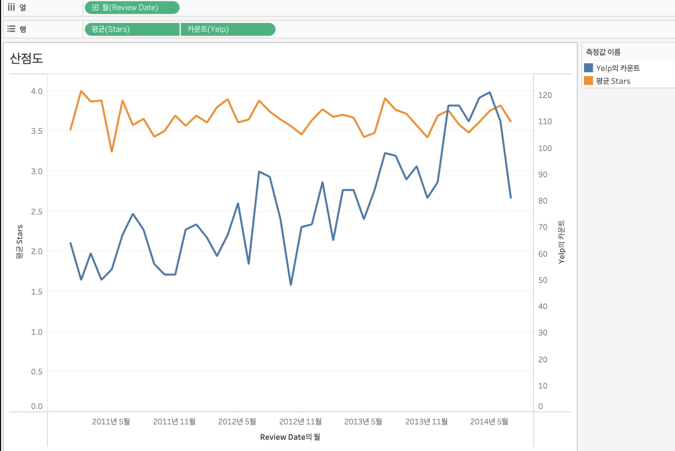Viewport: 675px width, 451px height.
Task: Click the rows shelf icon
Action: (x=11, y=29)
